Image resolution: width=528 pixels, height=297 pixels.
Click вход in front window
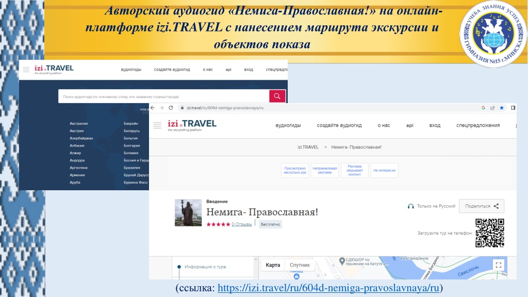[x=435, y=125]
